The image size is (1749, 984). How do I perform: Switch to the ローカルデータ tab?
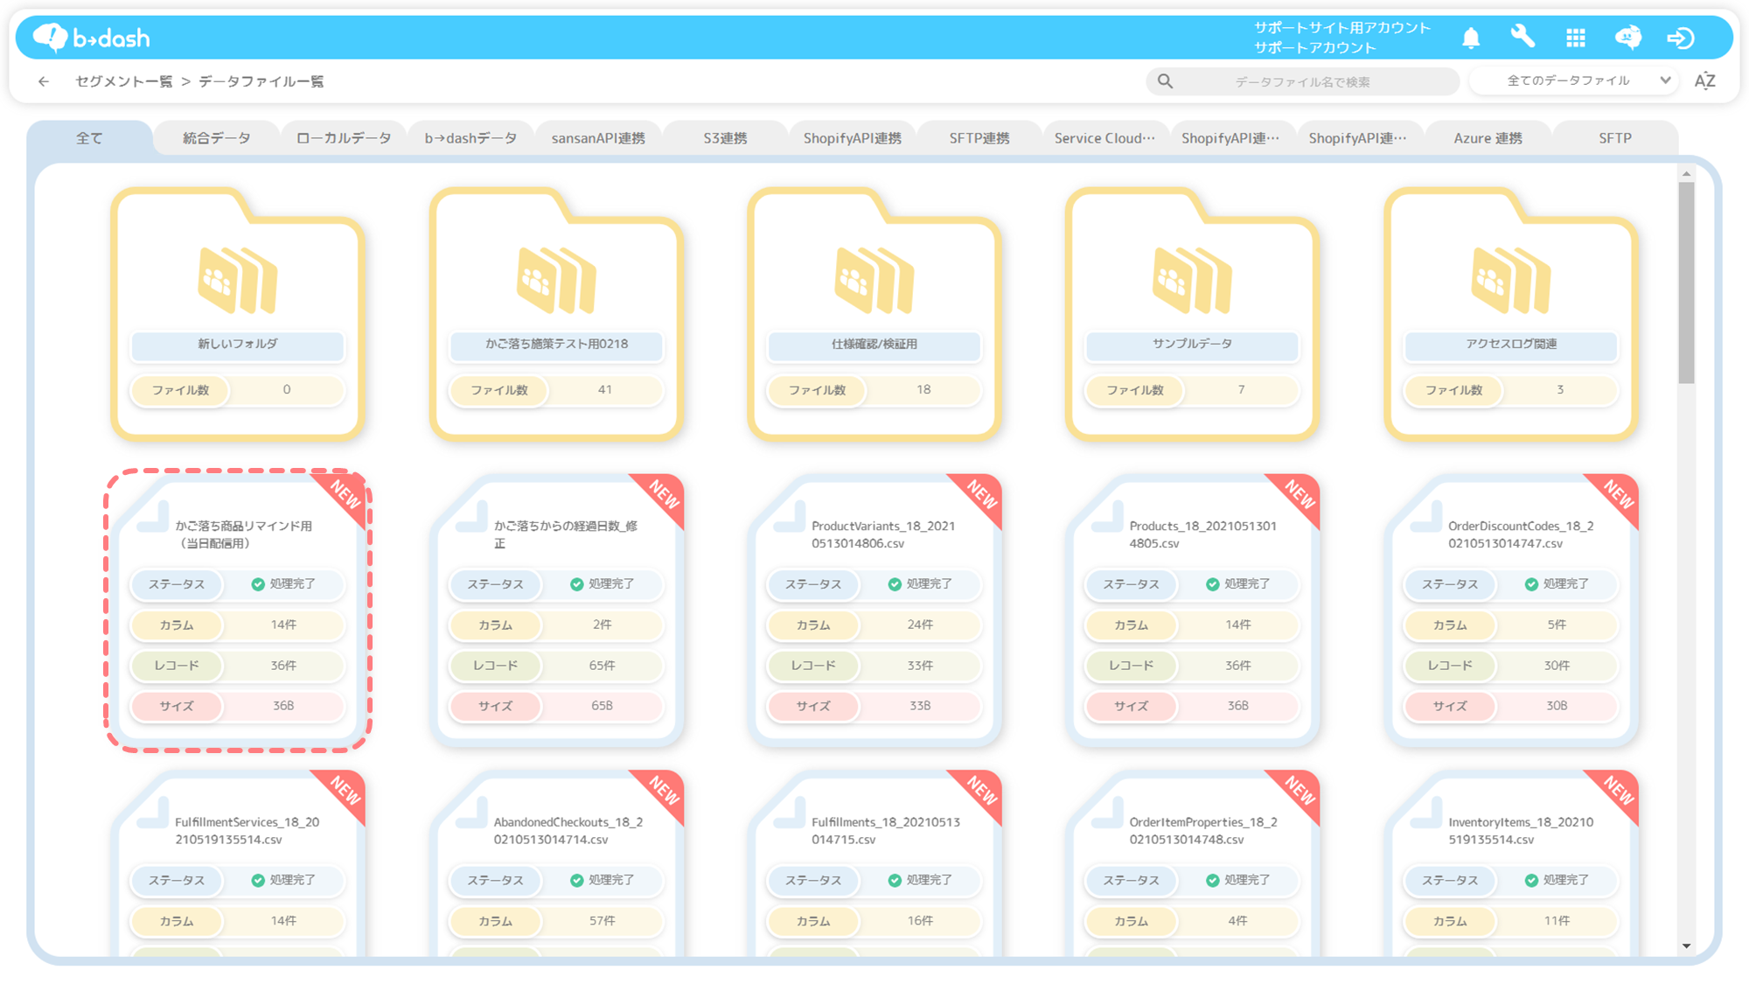(344, 138)
